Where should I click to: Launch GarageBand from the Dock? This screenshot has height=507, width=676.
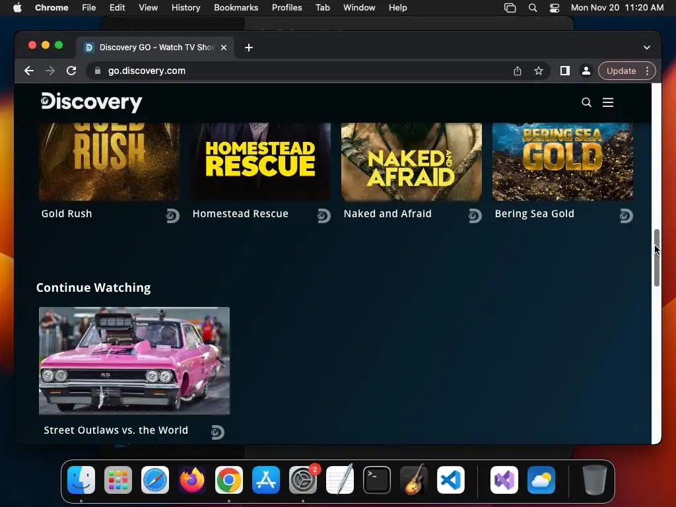pos(414,480)
